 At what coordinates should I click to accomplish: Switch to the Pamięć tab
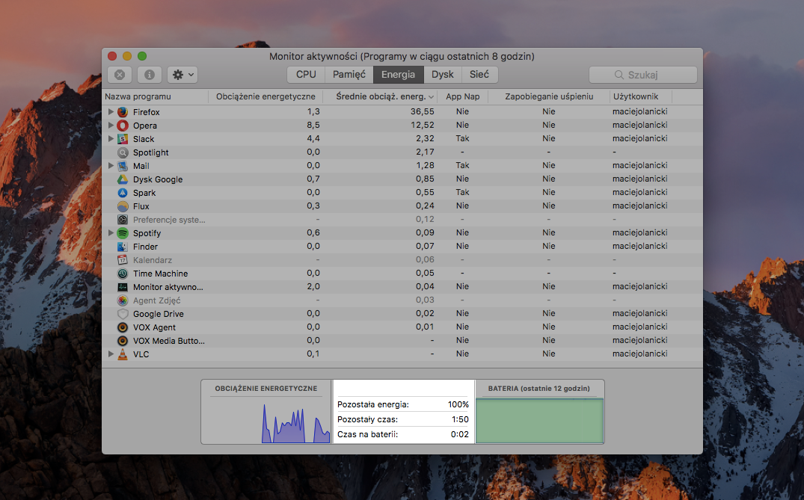(x=349, y=75)
